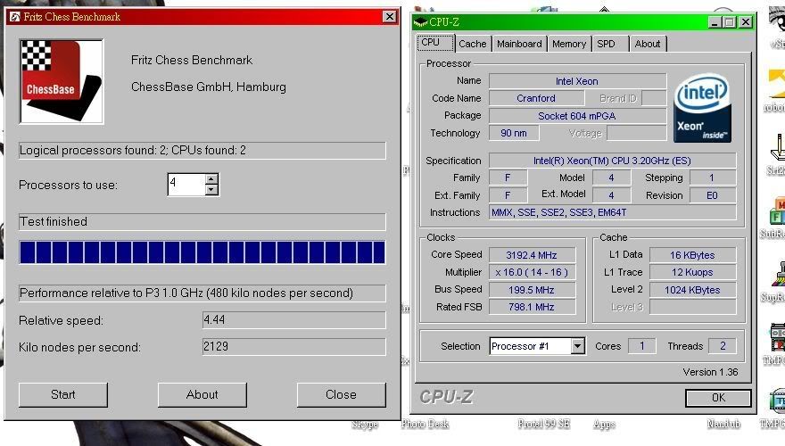Click the Kilo nodes per second value 2129
Screen dimensions: 785x446
(293, 346)
